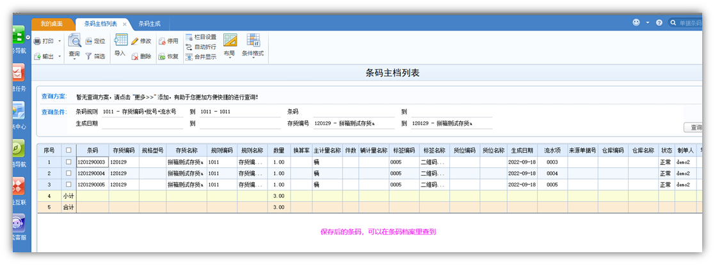This screenshot has width=715, height=265.
Task: Click the blue report center sidebar icon
Action: (x=18, y=111)
